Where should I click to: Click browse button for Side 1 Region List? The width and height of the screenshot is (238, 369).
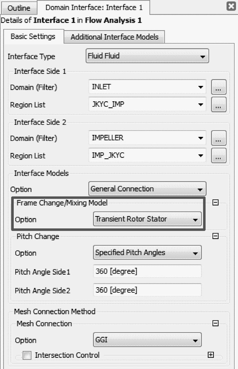click(x=219, y=105)
